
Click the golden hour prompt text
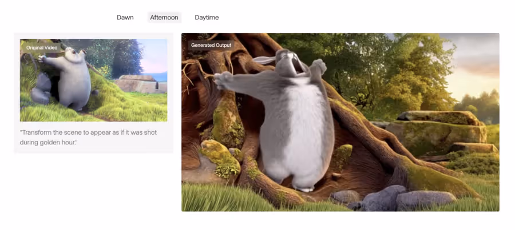click(x=88, y=138)
